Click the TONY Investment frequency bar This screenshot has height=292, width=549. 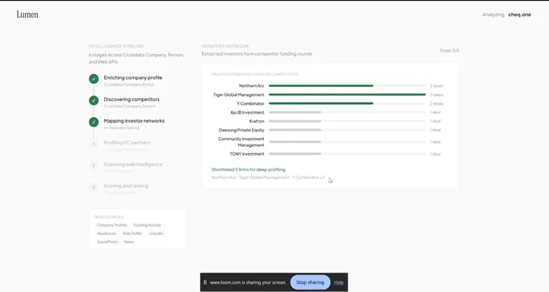pyautogui.click(x=347, y=154)
